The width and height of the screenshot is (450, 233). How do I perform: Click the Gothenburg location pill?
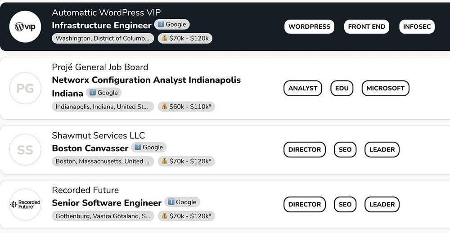pyautogui.click(x=103, y=216)
